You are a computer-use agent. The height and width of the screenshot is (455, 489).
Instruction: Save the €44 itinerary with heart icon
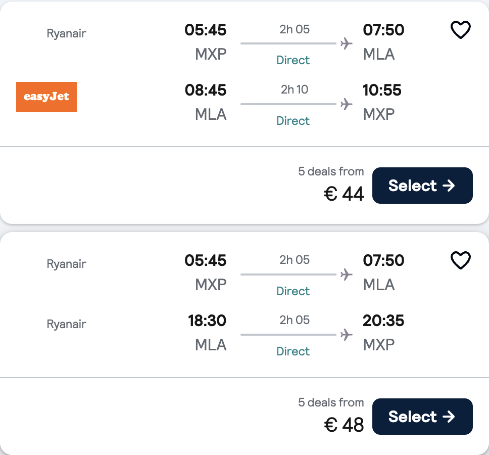click(x=460, y=30)
